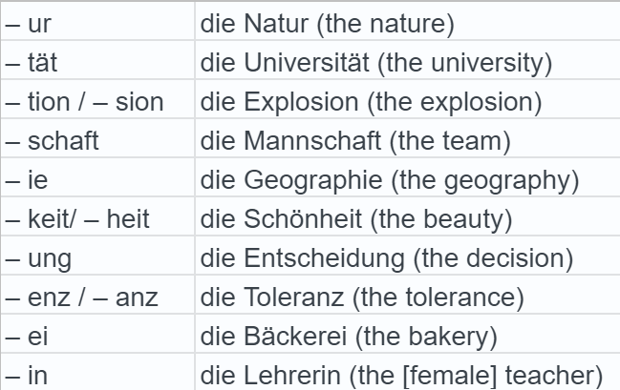Select 'die Universität (the university)' text

[x=377, y=63]
